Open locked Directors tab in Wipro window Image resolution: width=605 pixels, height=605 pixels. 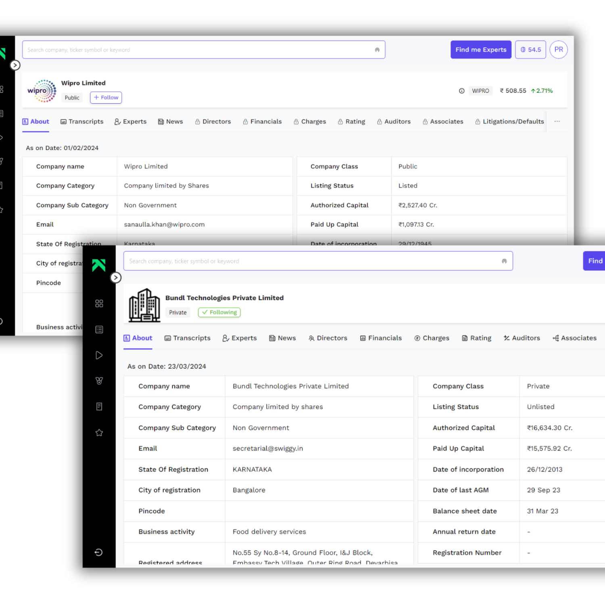[x=213, y=121]
